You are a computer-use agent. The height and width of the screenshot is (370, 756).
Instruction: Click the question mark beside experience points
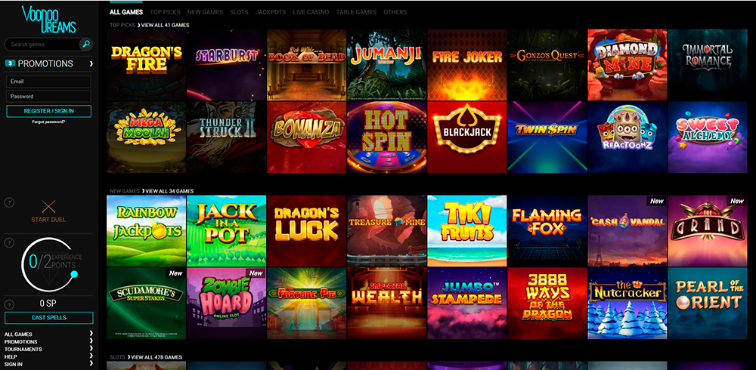pos(9,243)
